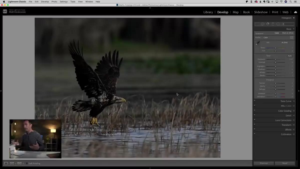Click the Exposure slider handle

[x=275, y=59]
